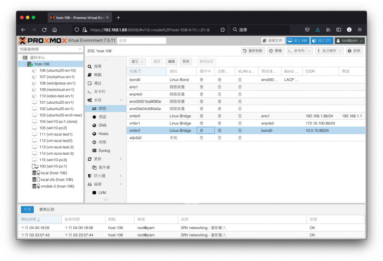
Task: Toggle the Firefox sidebar icon
Action: click(339, 30)
